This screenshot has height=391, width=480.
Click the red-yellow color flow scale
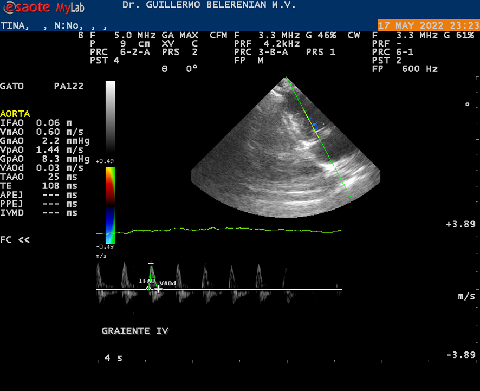tap(110, 185)
